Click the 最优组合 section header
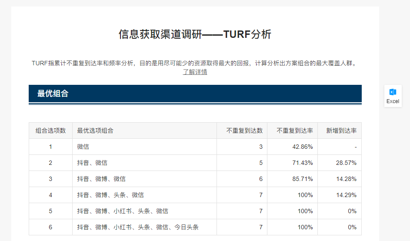 pos(195,94)
